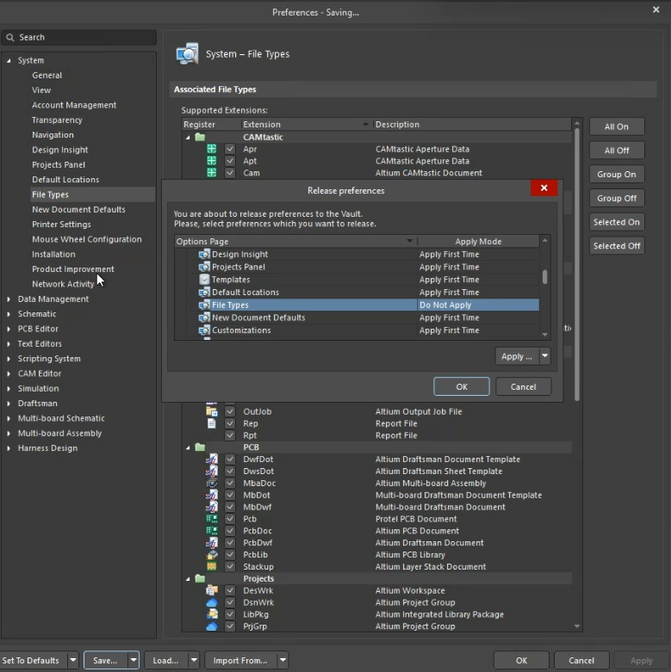Open the Network Activity page
The width and height of the screenshot is (671, 672).
(x=63, y=284)
